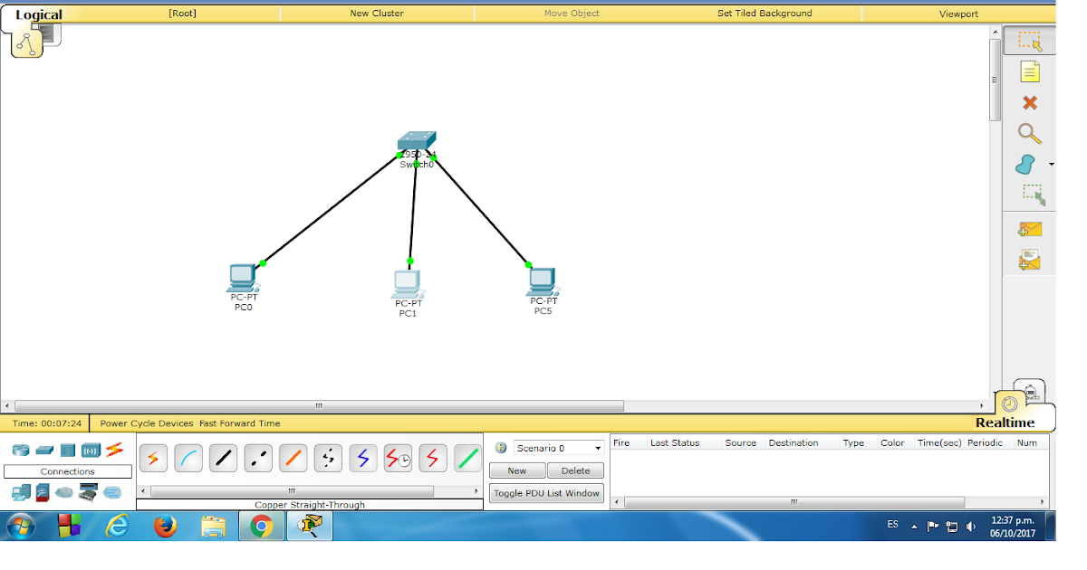The height and width of the screenshot is (570, 1087).
Task: Select the Inspect magnifying glass tool
Action: (x=1031, y=133)
